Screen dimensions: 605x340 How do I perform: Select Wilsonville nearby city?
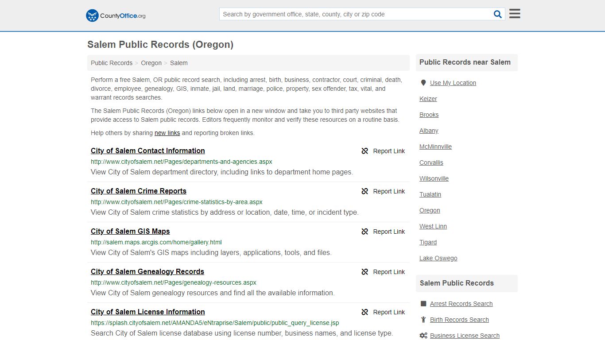click(434, 178)
